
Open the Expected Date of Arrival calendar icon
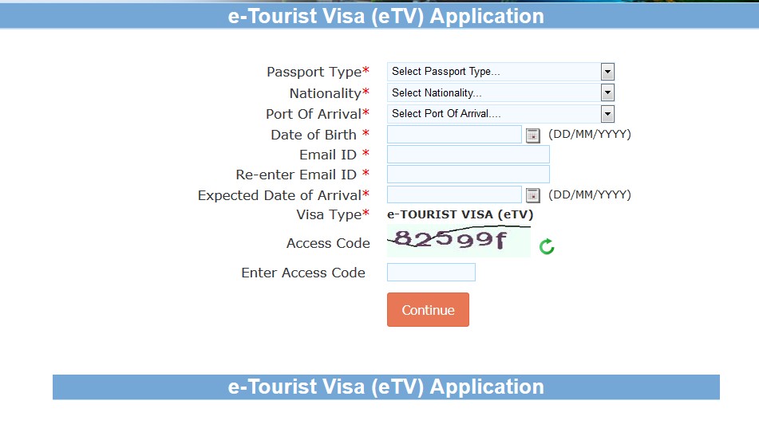pyautogui.click(x=532, y=195)
